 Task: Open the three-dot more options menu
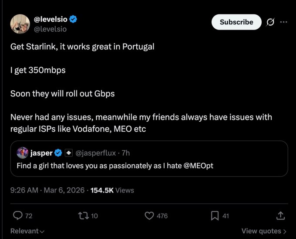point(284,22)
